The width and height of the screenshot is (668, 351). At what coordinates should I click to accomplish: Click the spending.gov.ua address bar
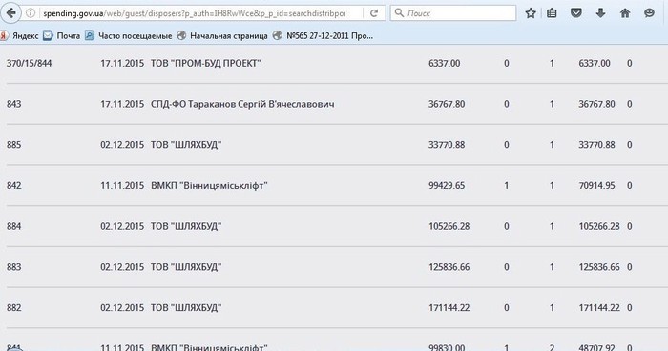[x=194, y=13]
